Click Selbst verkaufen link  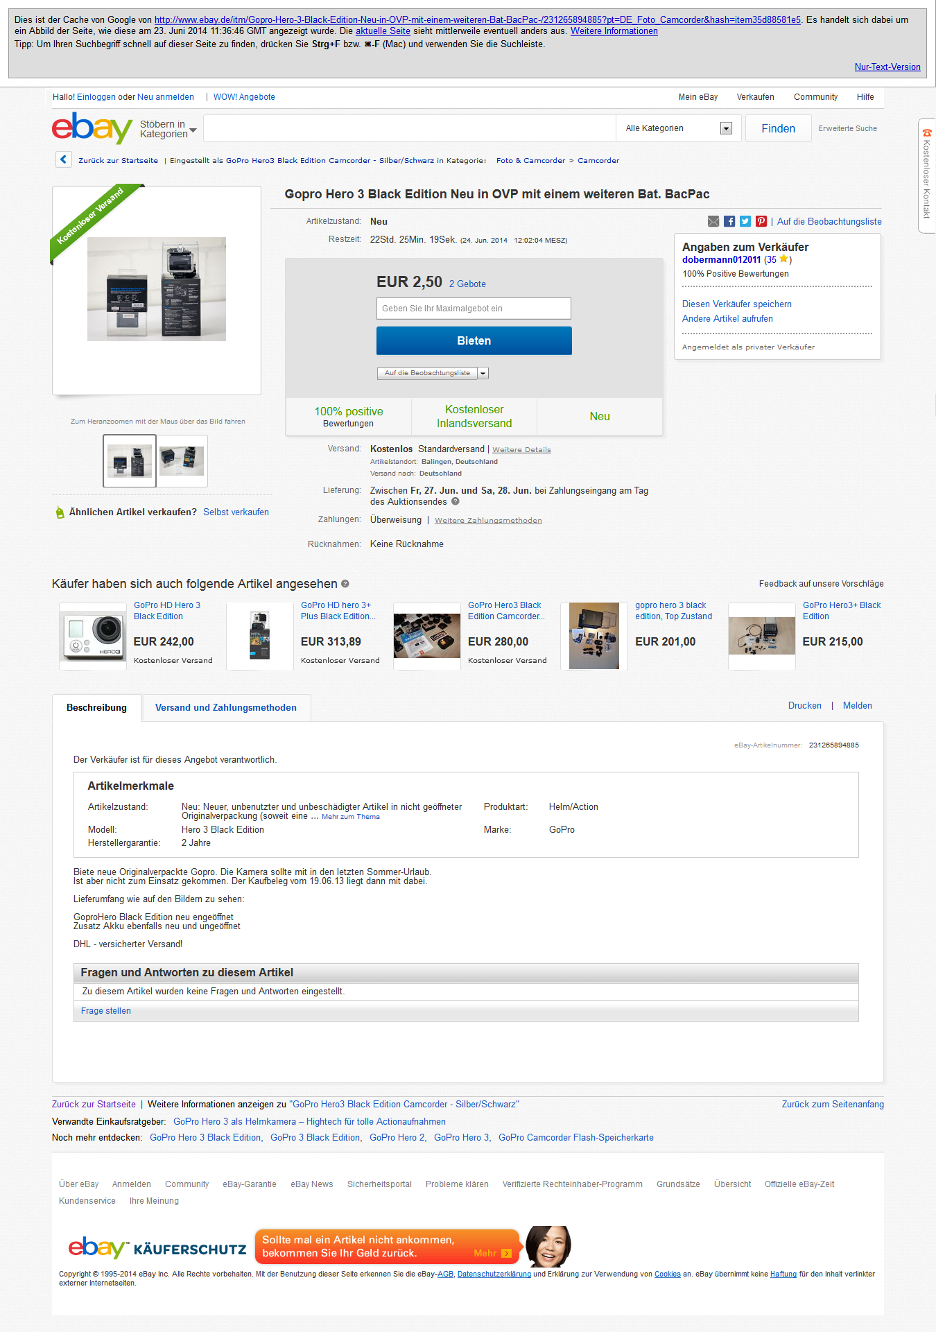click(236, 512)
